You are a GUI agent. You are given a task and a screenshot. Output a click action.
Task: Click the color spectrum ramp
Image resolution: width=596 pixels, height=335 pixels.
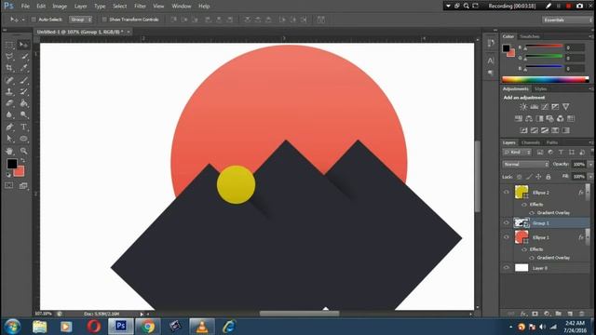(546, 79)
